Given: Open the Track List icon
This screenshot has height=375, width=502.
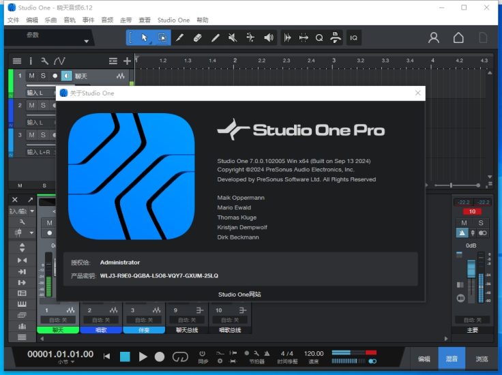Looking at the screenshot, I should (17, 61).
